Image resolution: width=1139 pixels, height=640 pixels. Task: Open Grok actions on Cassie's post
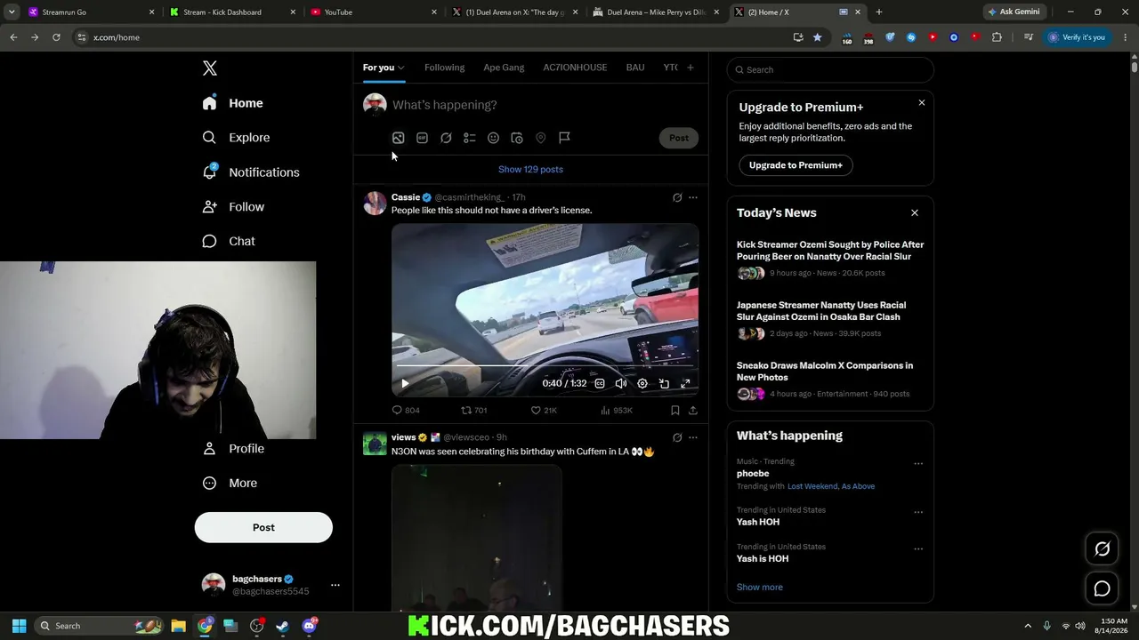click(x=677, y=197)
